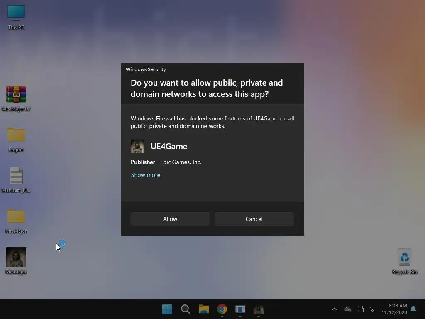Select the Engine folder on desktop

pos(16,140)
